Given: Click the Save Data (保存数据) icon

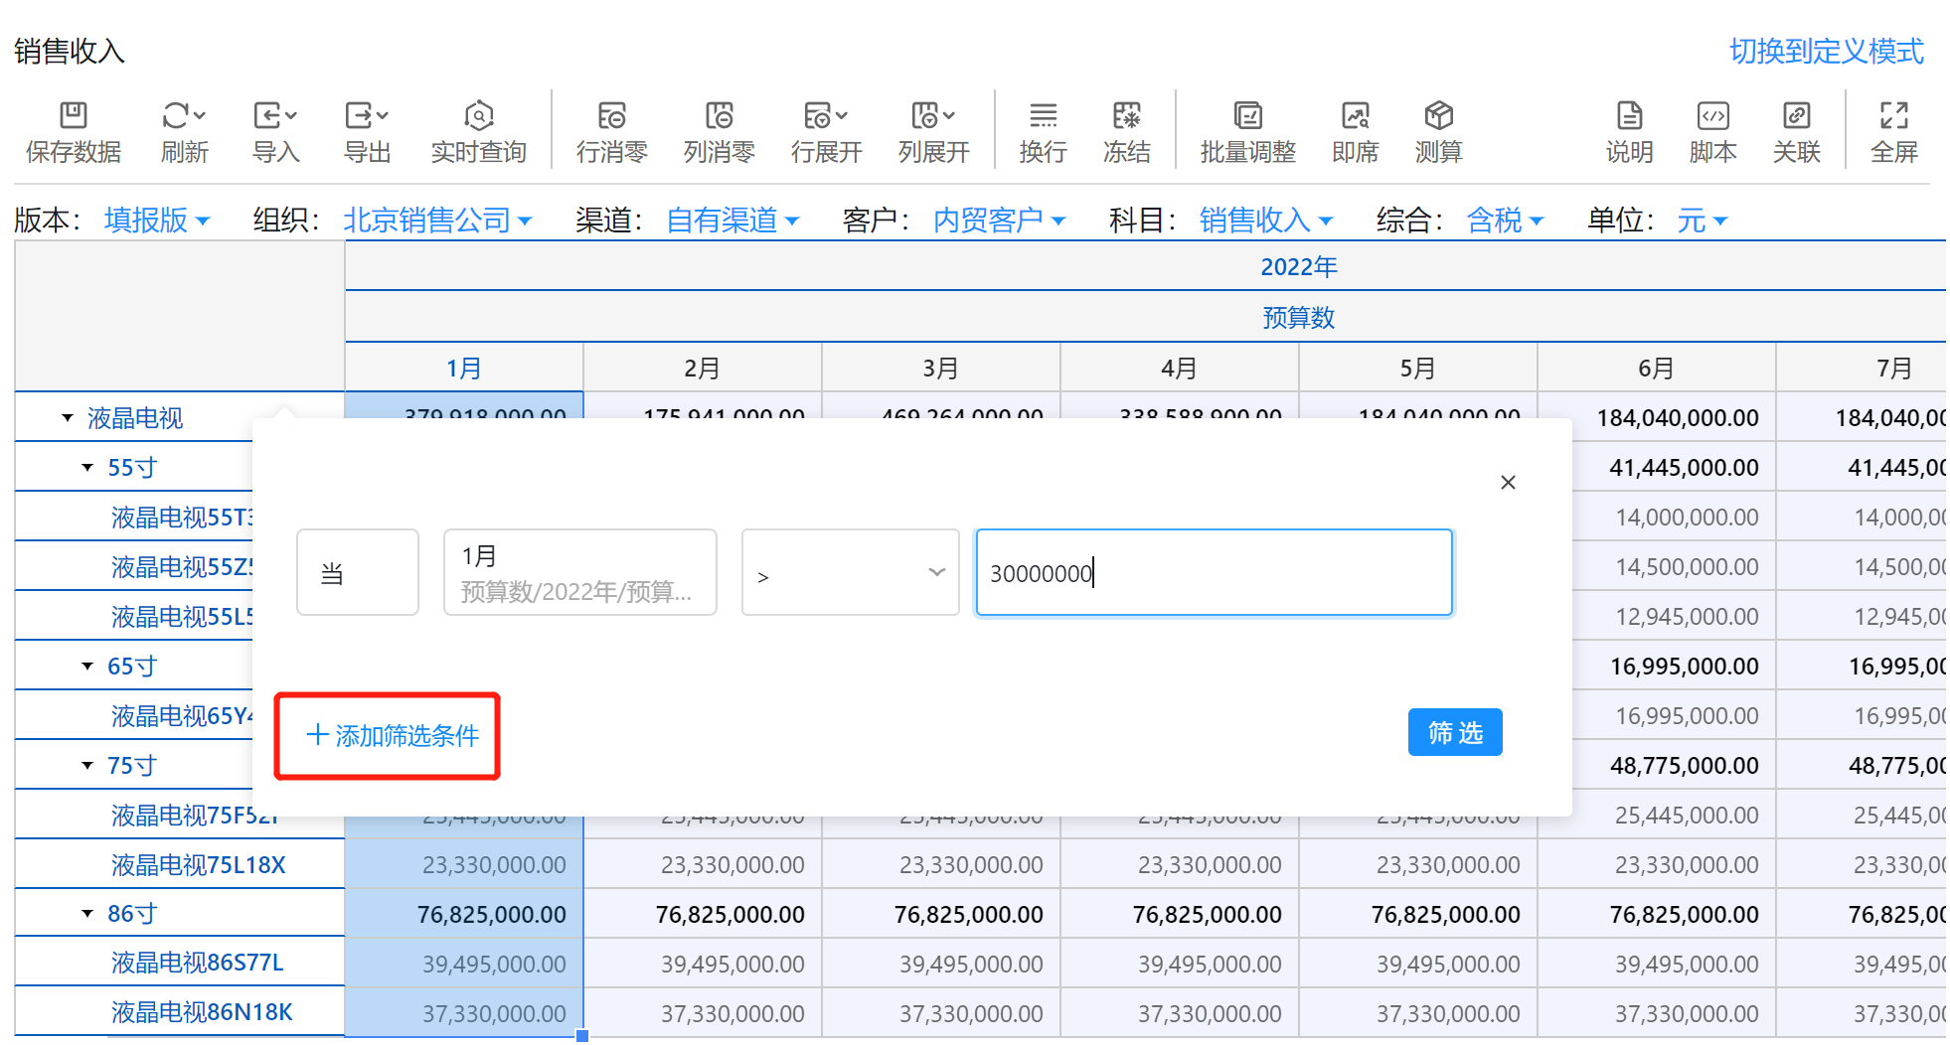Looking at the screenshot, I should pyautogui.click(x=74, y=116).
